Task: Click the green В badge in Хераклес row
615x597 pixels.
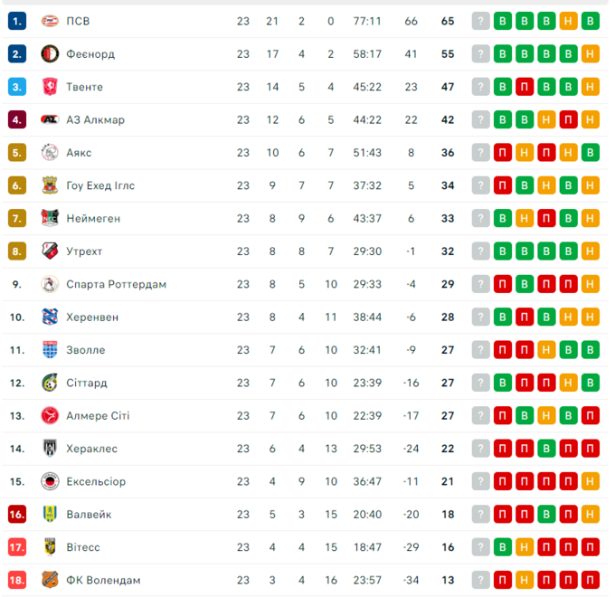Action: pyautogui.click(x=546, y=449)
